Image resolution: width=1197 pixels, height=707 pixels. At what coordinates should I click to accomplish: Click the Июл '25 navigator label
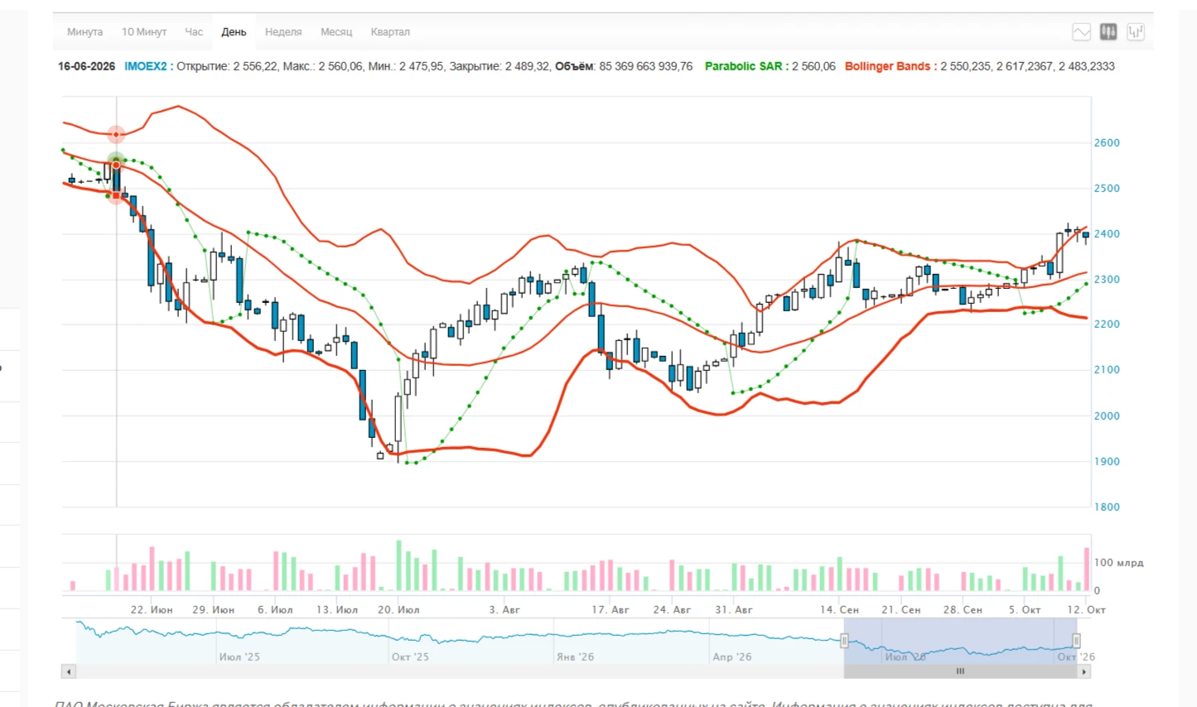tap(239, 656)
